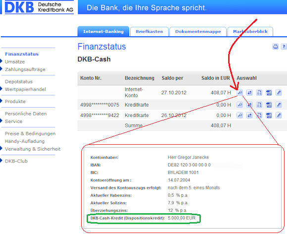287x234 pixels.
Task: Click pen edit icon for card ending 9422
Action: tap(279, 116)
